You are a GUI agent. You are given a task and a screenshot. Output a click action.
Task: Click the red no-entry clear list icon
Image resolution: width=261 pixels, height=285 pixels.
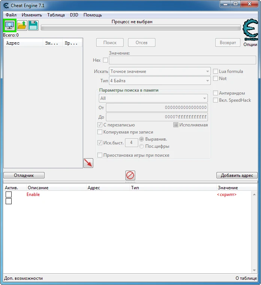130,175
